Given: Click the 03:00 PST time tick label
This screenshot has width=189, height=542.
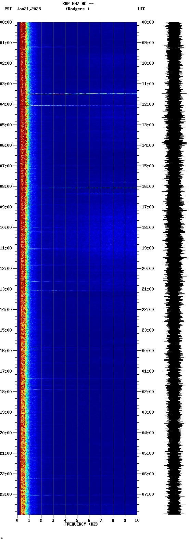Looking at the screenshot, I should tap(6, 84).
